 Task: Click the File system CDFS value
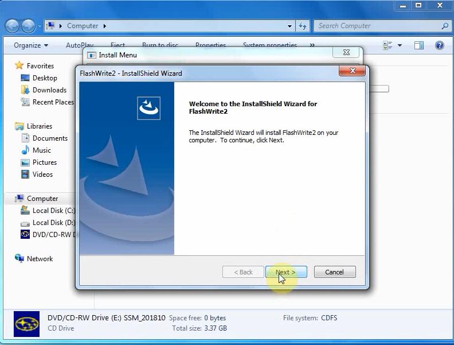[x=329, y=318]
